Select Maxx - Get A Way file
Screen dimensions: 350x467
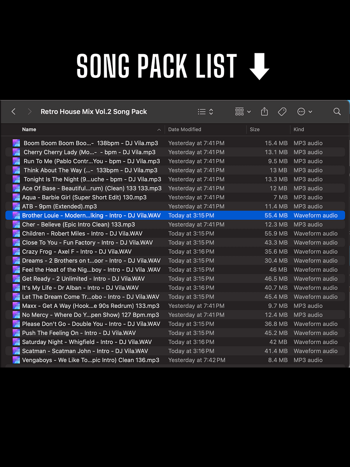175,306
